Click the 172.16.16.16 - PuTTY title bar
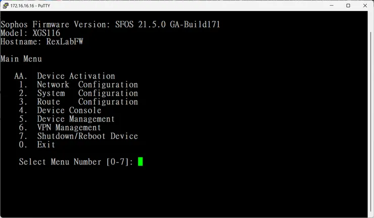Image resolution: width=374 pixels, height=218 pixels. pos(152,6)
